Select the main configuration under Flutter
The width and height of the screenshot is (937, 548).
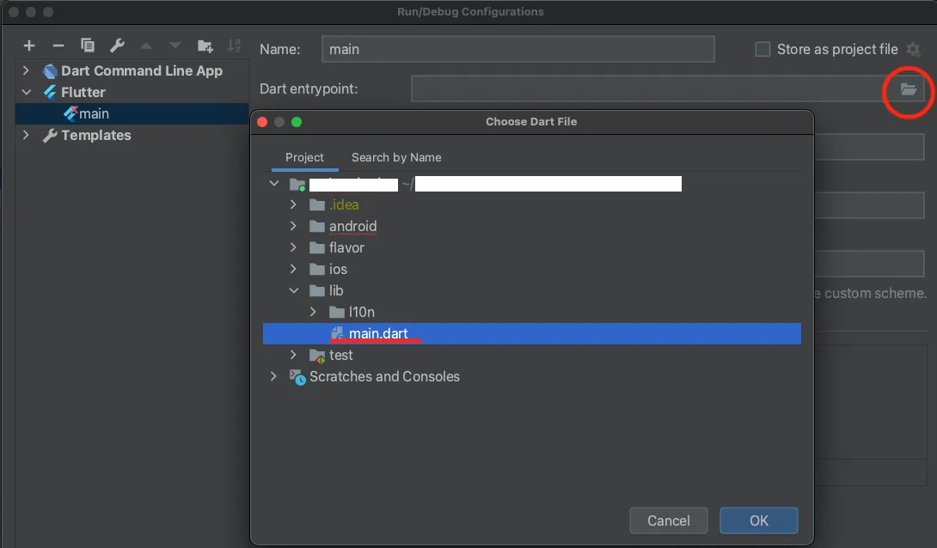pyautogui.click(x=132, y=113)
